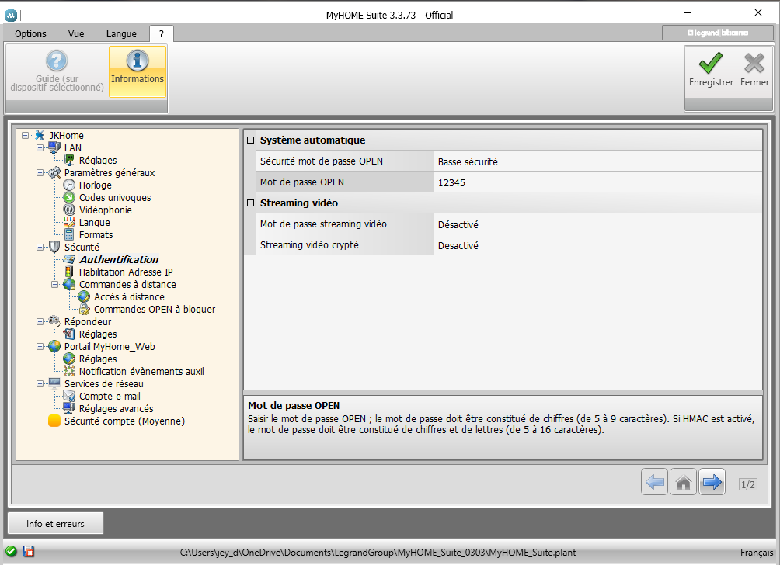This screenshot has height=565, width=780.
Task: Click the legrand bticino logo button
Action: point(717,33)
